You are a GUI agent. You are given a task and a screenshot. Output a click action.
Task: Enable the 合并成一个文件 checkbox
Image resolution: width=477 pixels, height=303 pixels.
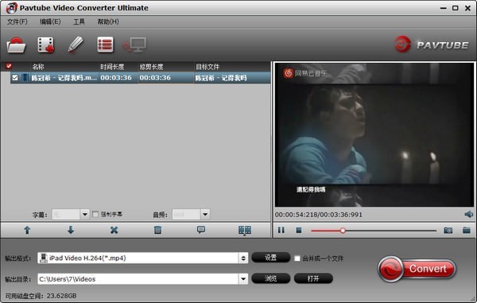point(297,258)
